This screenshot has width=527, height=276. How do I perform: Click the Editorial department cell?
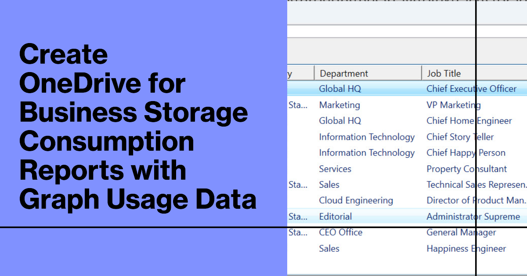pos(335,217)
